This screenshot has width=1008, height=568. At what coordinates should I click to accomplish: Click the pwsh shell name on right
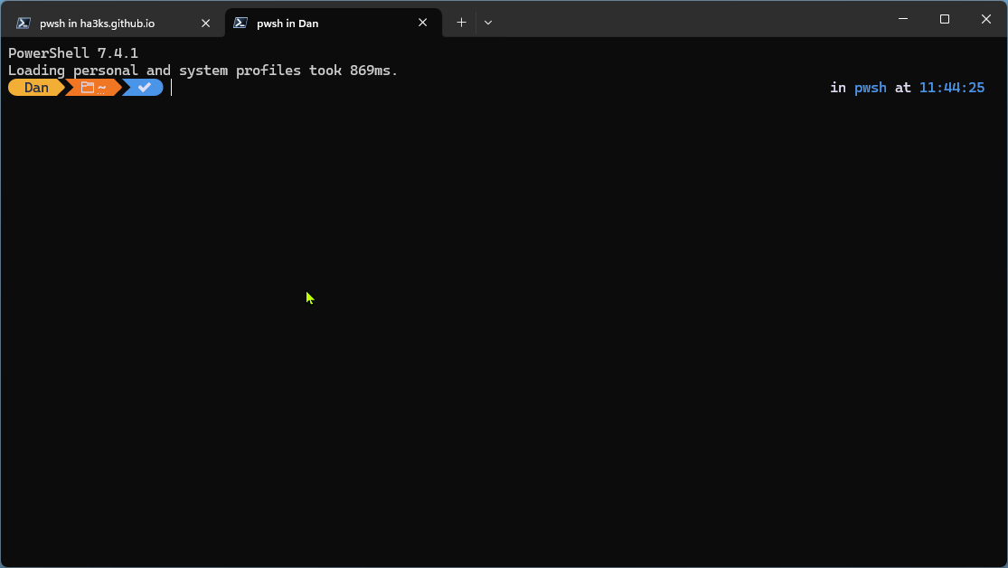870,88
